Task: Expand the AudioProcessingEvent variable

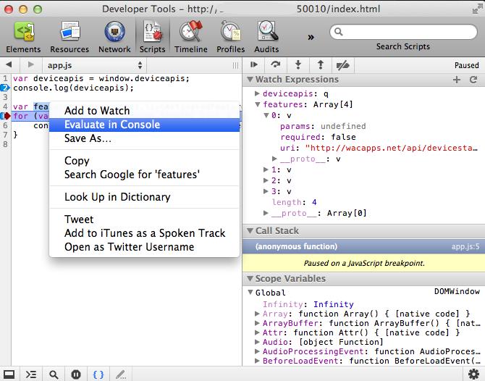Action: coord(257,351)
